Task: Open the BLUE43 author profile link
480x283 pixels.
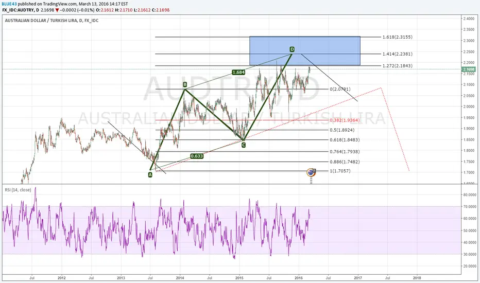Action: (x=9, y=4)
